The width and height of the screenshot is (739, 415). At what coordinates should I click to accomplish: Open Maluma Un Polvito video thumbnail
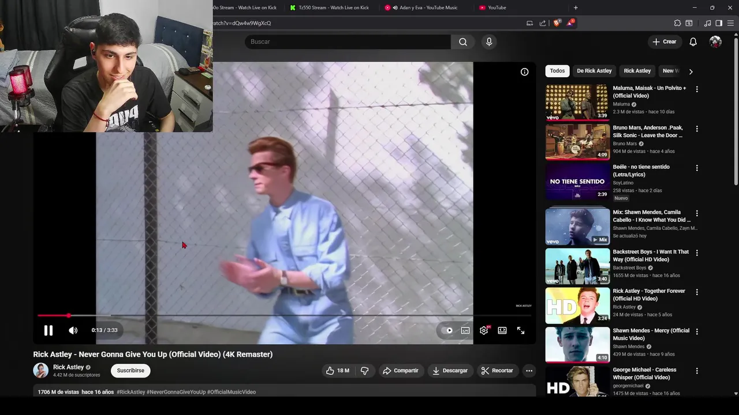[577, 103]
